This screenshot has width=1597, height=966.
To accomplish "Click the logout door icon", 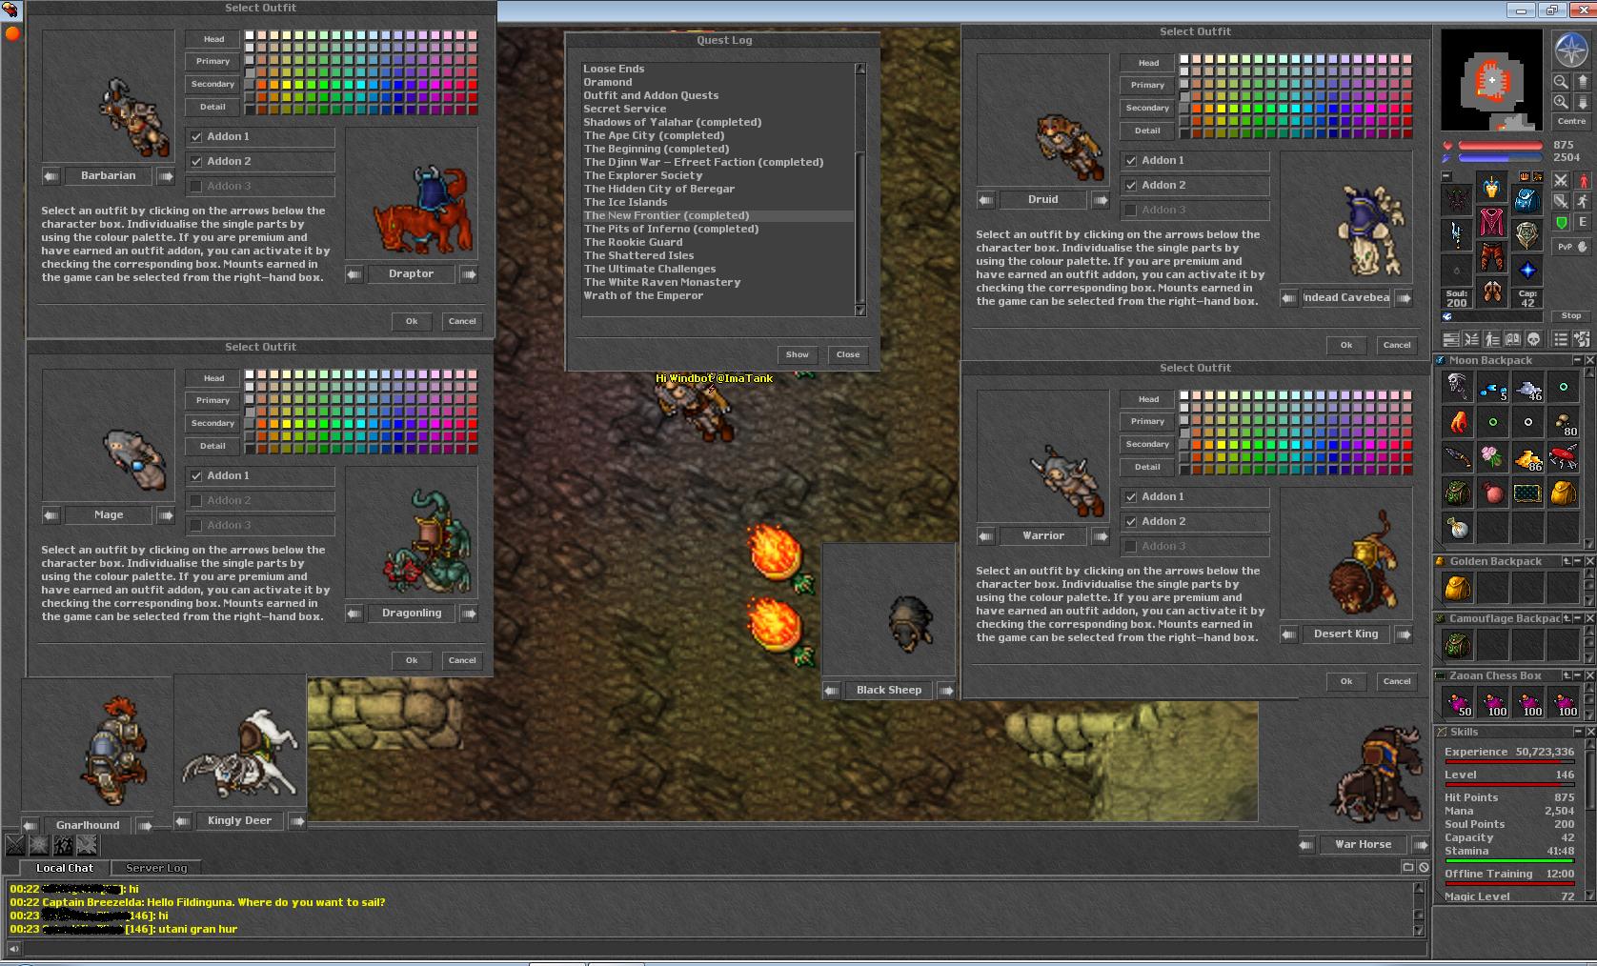I will click(1583, 338).
